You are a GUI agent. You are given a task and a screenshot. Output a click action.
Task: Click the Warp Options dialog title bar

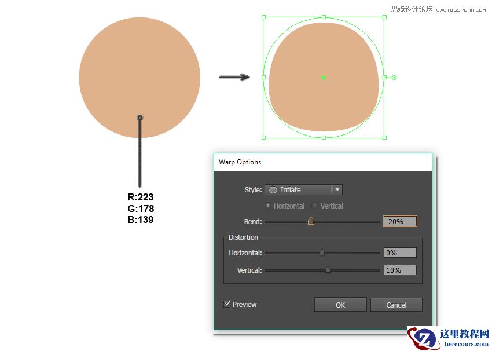pyautogui.click(x=323, y=162)
